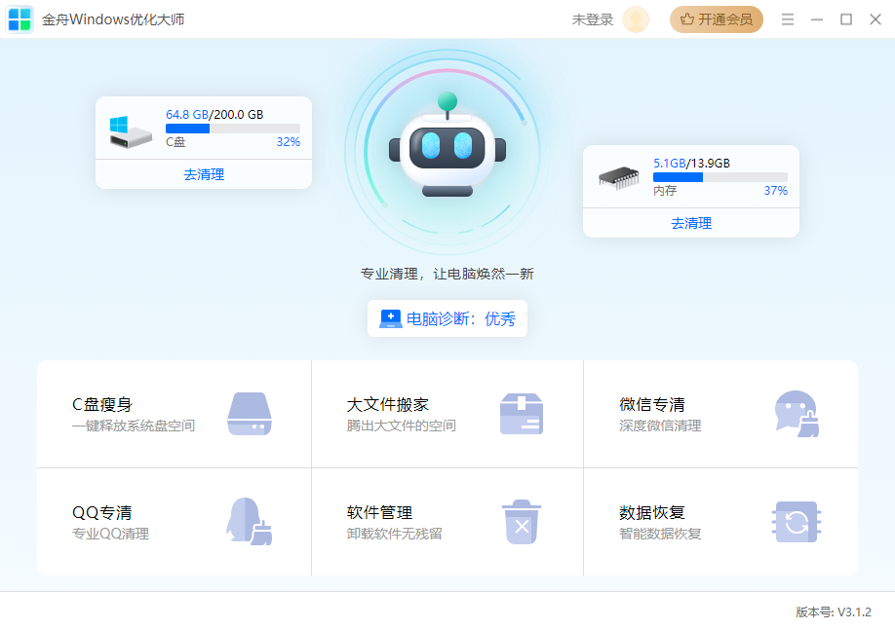Open the 数据恢复 feature
The height and width of the screenshot is (630, 895).
pyautogui.click(x=720, y=522)
